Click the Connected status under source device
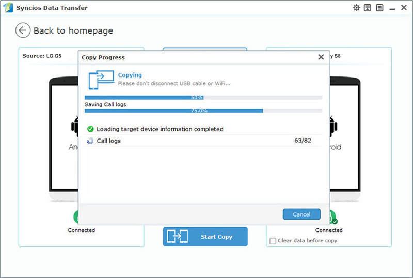413x278 pixels. point(81,230)
